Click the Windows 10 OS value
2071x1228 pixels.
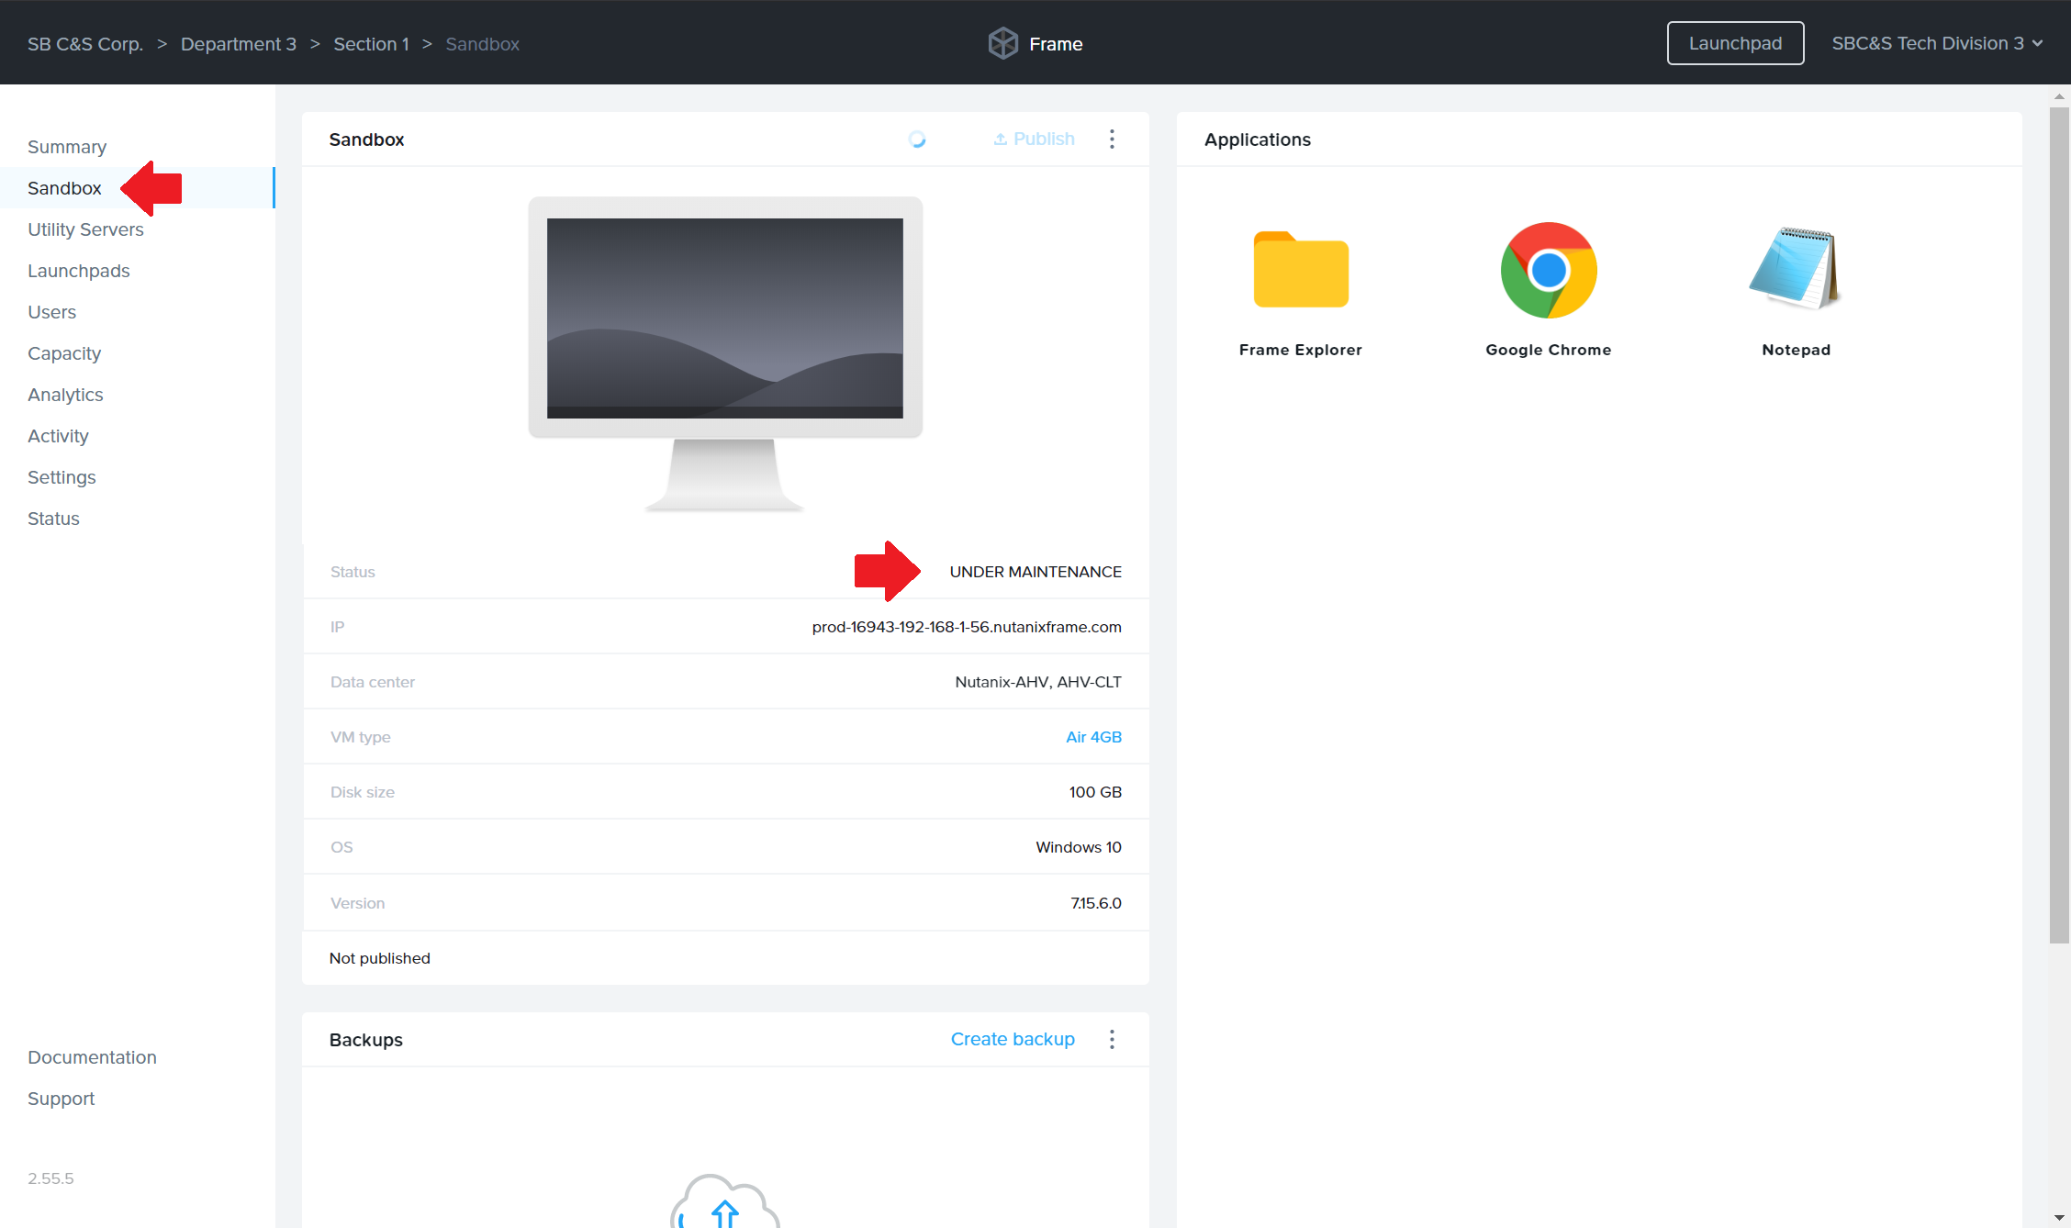click(1079, 847)
